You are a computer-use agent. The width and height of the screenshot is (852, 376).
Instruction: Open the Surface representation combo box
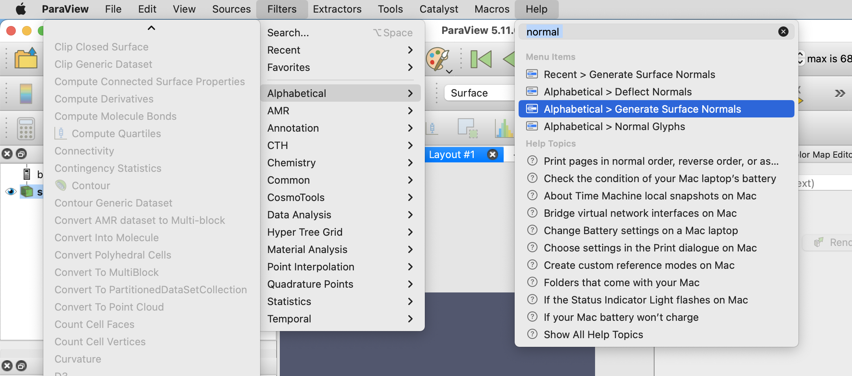[479, 93]
